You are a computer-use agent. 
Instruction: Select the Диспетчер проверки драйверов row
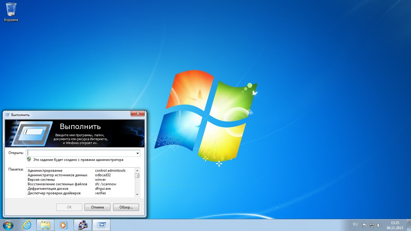[x=80, y=193]
